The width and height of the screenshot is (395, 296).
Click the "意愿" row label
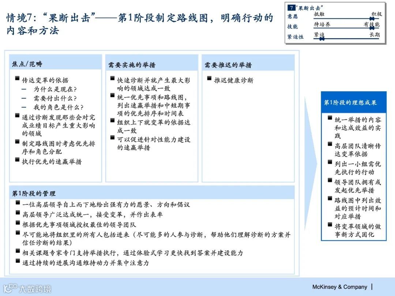click(x=293, y=16)
